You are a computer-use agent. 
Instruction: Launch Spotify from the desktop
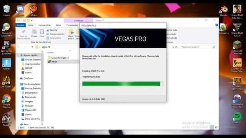point(237,118)
